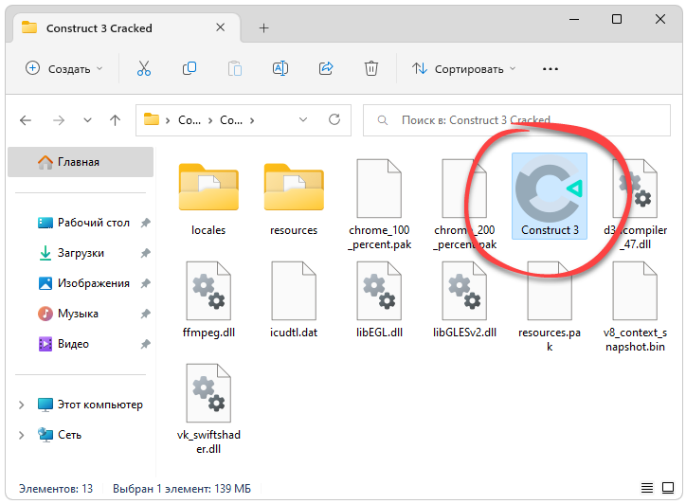Go up one folder level

tap(115, 120)
